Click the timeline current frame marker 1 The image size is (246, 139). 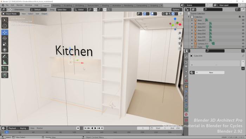click(x=7, y=132)
